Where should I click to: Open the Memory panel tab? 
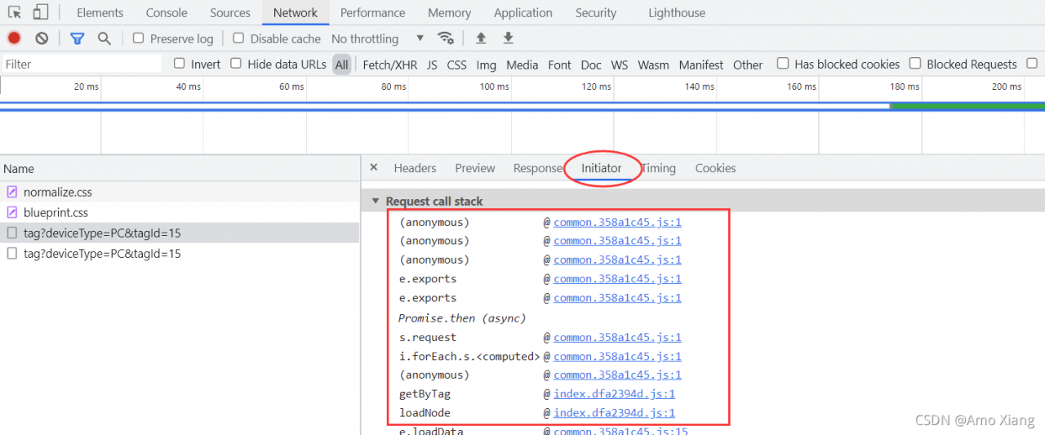pos(449,12)
